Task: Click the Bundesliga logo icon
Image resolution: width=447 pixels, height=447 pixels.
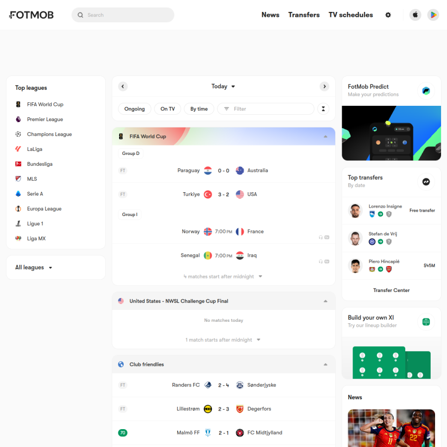Action: pos(18,164)
